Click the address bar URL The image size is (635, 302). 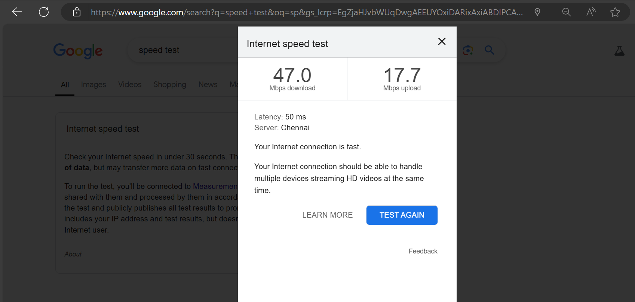coord(307,12)
